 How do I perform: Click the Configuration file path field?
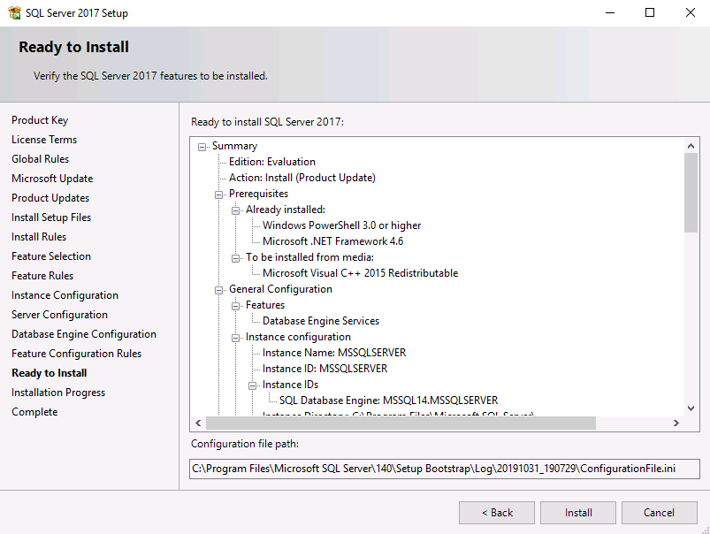click(x=444, y=469)
